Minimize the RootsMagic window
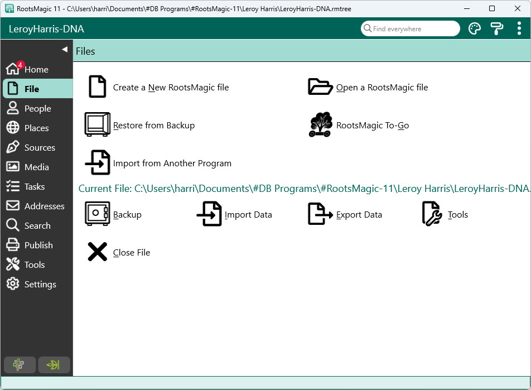This screenshot has width=531, height=390. coord(467,8)
